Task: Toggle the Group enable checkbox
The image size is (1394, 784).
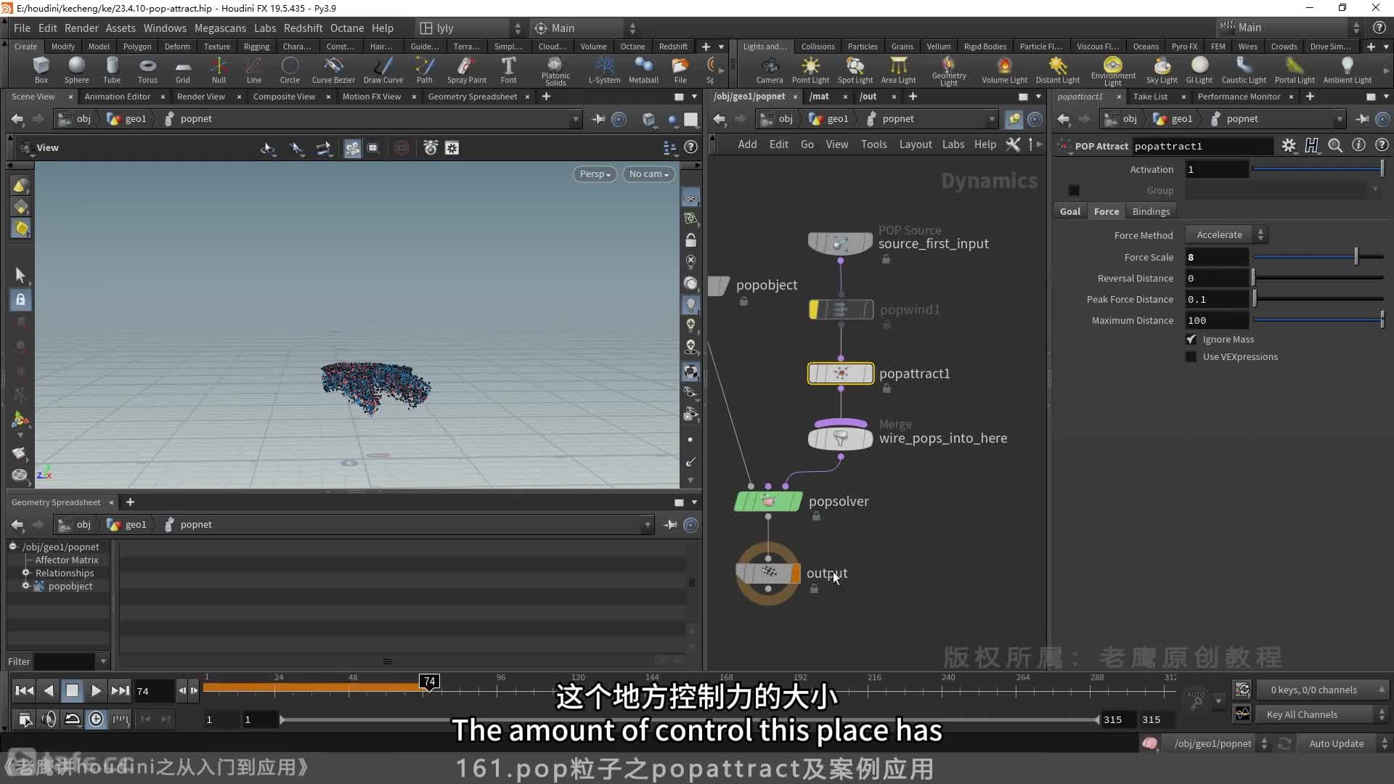Action: click(x=1074, y=190)
